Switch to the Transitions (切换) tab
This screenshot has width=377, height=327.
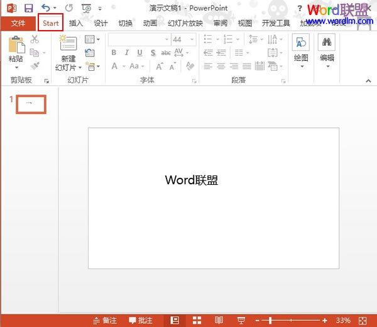[125, 23]
